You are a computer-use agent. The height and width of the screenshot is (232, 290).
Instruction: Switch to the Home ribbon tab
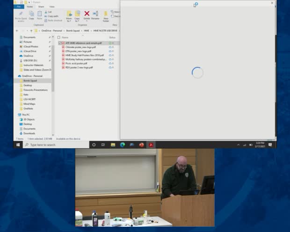29,7
